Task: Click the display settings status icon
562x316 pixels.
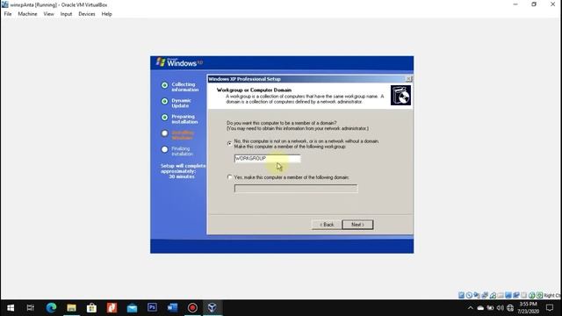Action: 508,296
